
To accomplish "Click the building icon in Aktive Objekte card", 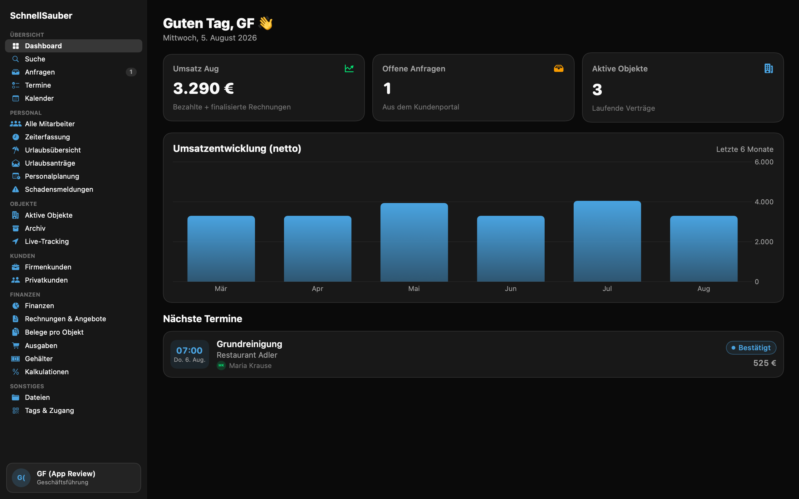I will 769,68.
